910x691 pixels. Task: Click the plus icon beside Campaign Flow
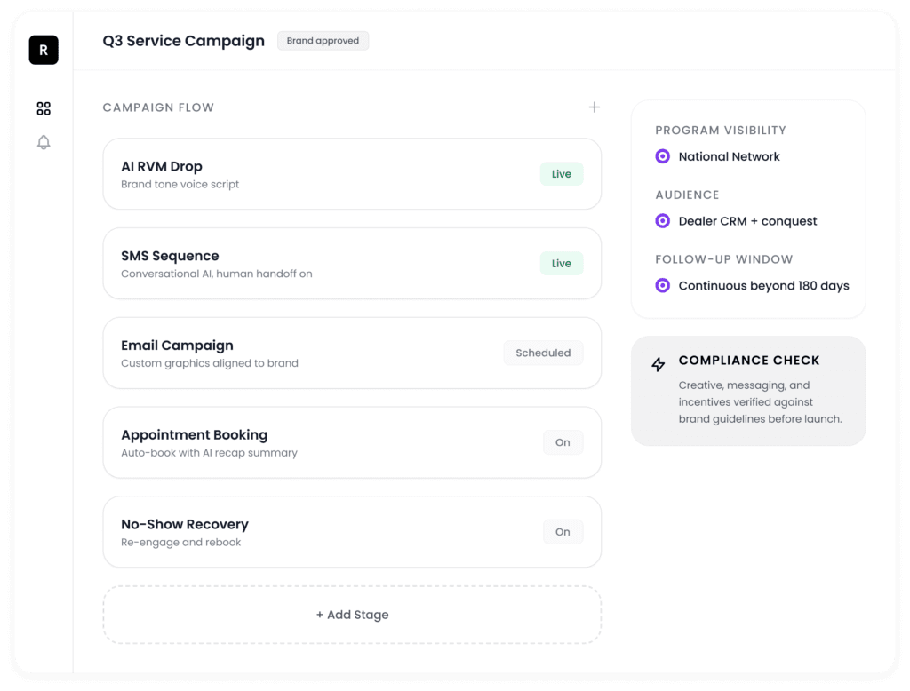[594, 107]
